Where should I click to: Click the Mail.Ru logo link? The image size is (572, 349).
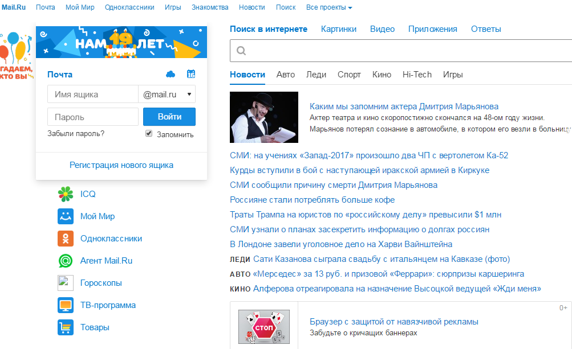[x=14, y=7]
